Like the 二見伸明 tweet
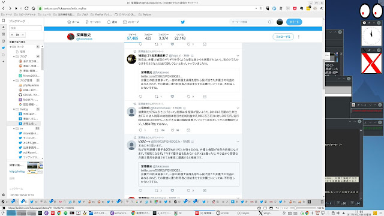Viewport: 384px width, 216px height. [x=172, y=130]
